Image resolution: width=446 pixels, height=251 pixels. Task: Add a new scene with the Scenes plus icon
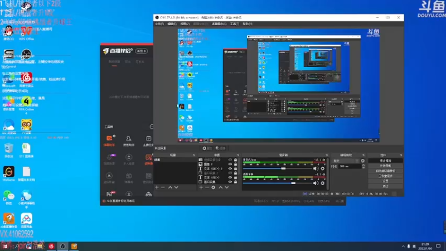click(157, 187)
